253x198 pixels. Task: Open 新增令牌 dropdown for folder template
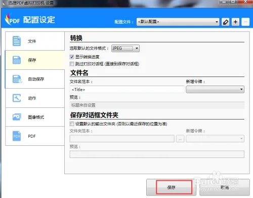tap(215, 139)
